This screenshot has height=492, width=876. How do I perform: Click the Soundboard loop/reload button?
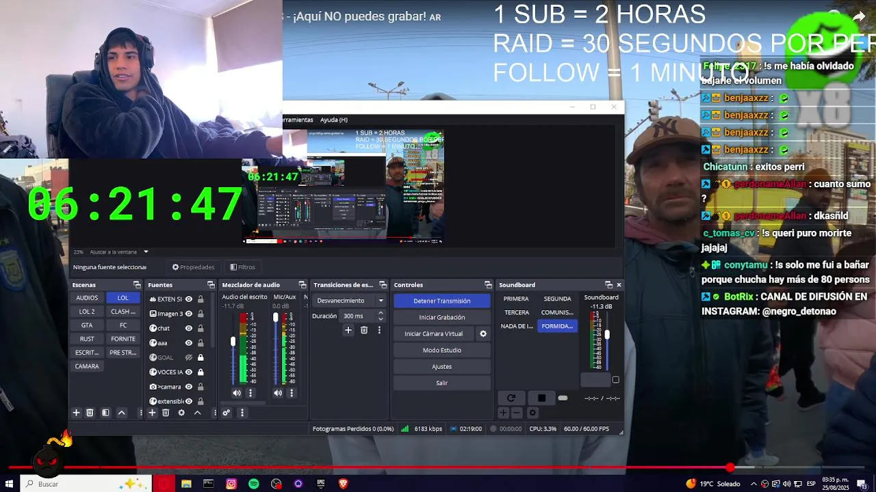(x=511, y=398)
